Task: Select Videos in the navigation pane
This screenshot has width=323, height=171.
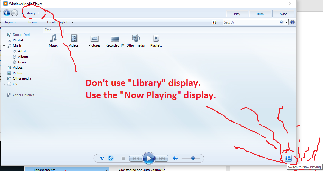Action: click(x=18, y=68)
